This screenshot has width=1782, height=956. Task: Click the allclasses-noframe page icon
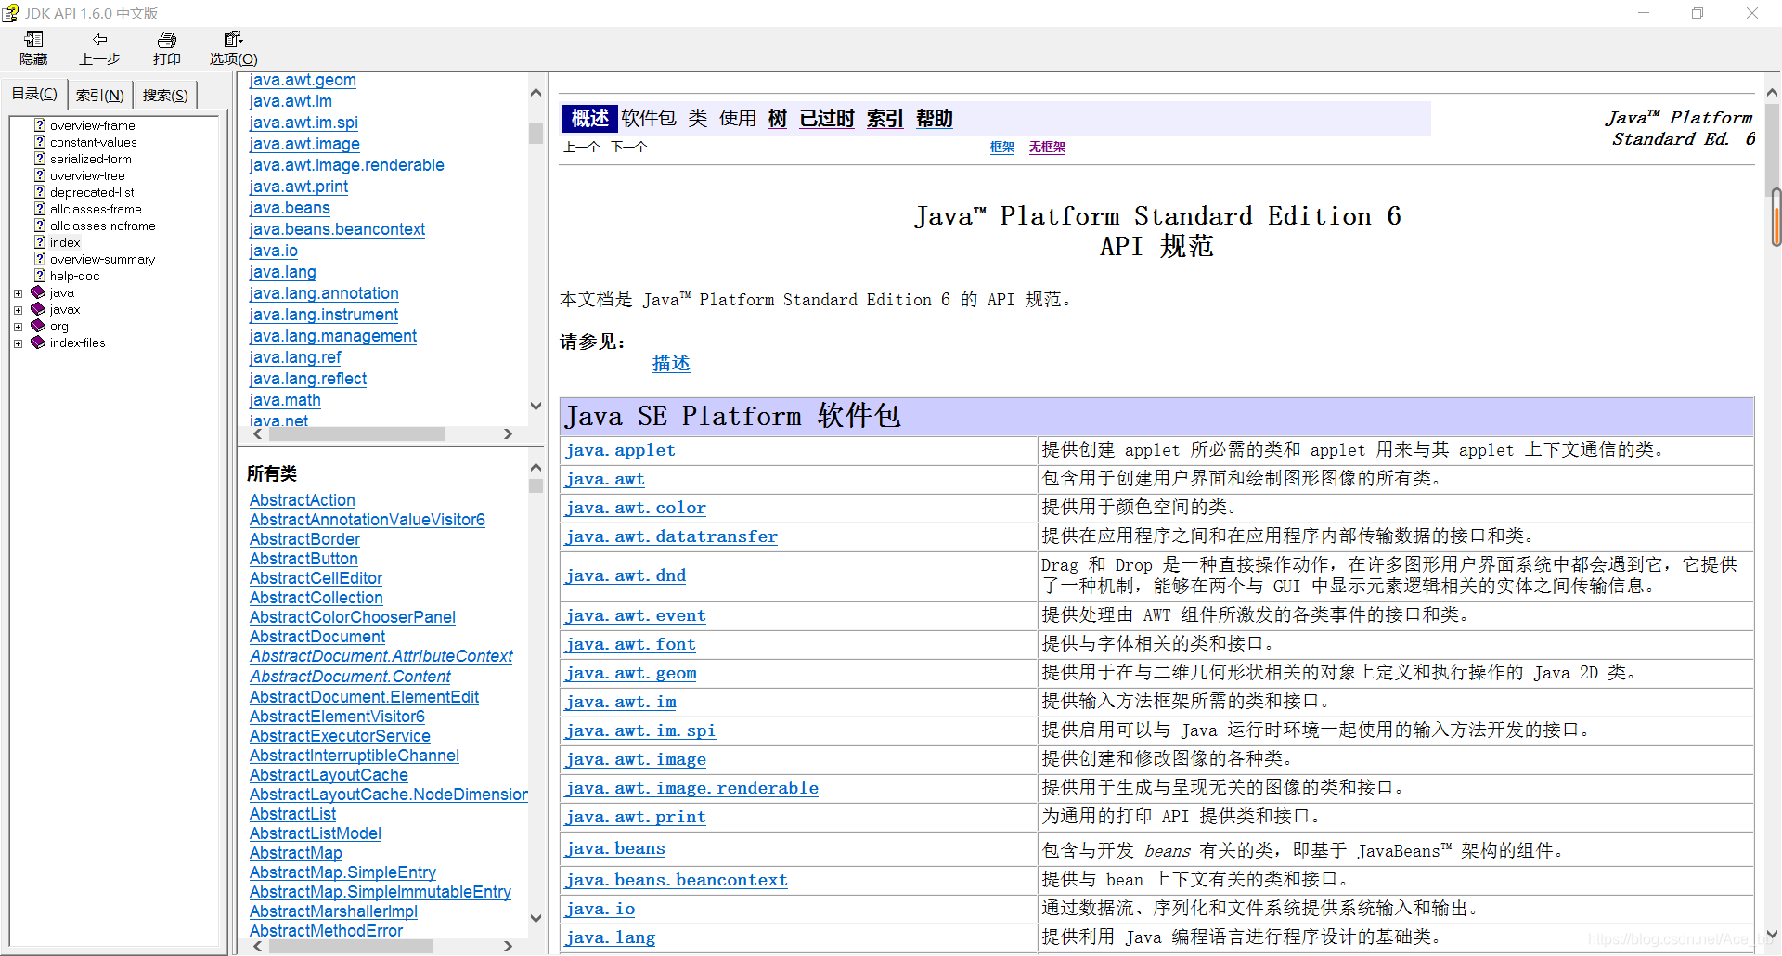pos(40,226)
